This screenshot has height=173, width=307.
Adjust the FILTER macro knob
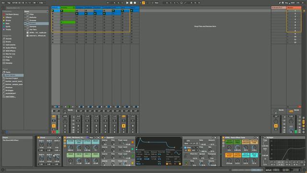(x=71, y=148)
